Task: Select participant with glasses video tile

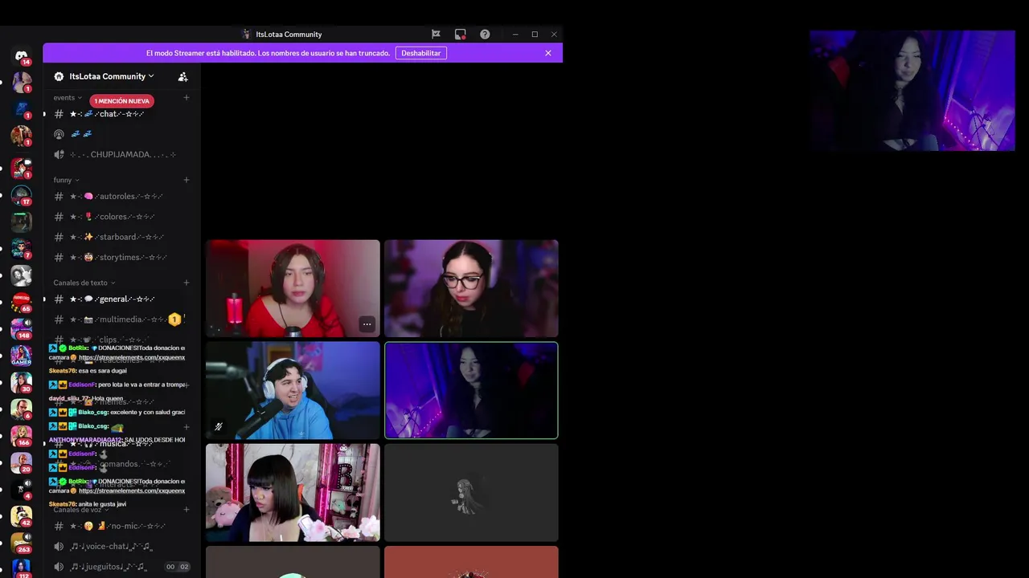Action: (x=471, y=288)
